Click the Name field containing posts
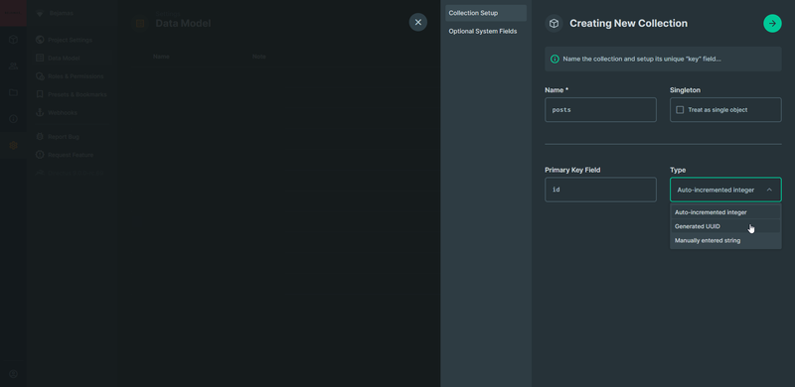 click(x=600, y=110)
